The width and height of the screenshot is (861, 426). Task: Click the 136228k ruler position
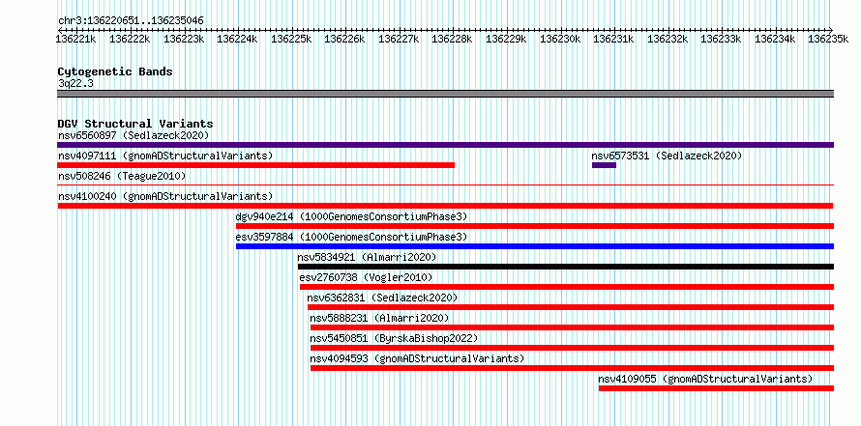point(453,39)
